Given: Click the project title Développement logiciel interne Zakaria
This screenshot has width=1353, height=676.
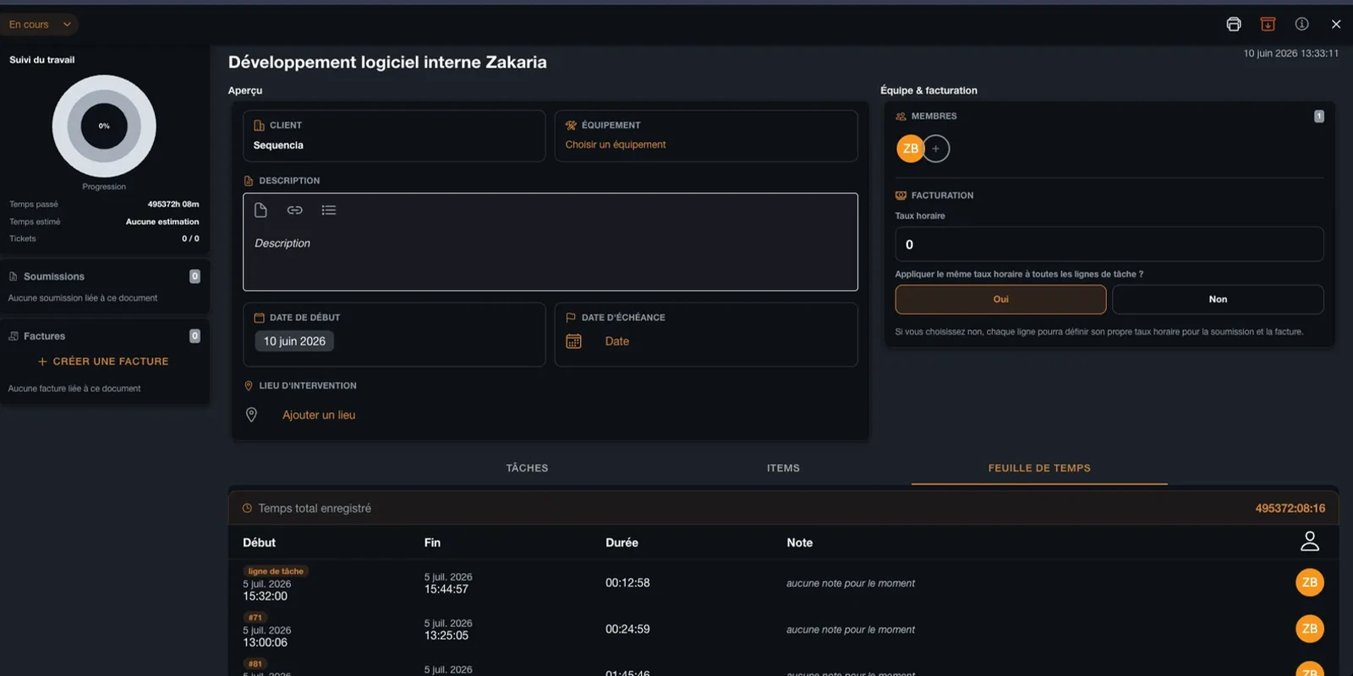Looking at the screenshot, I should pyautogui.click(x=387, y=62).
